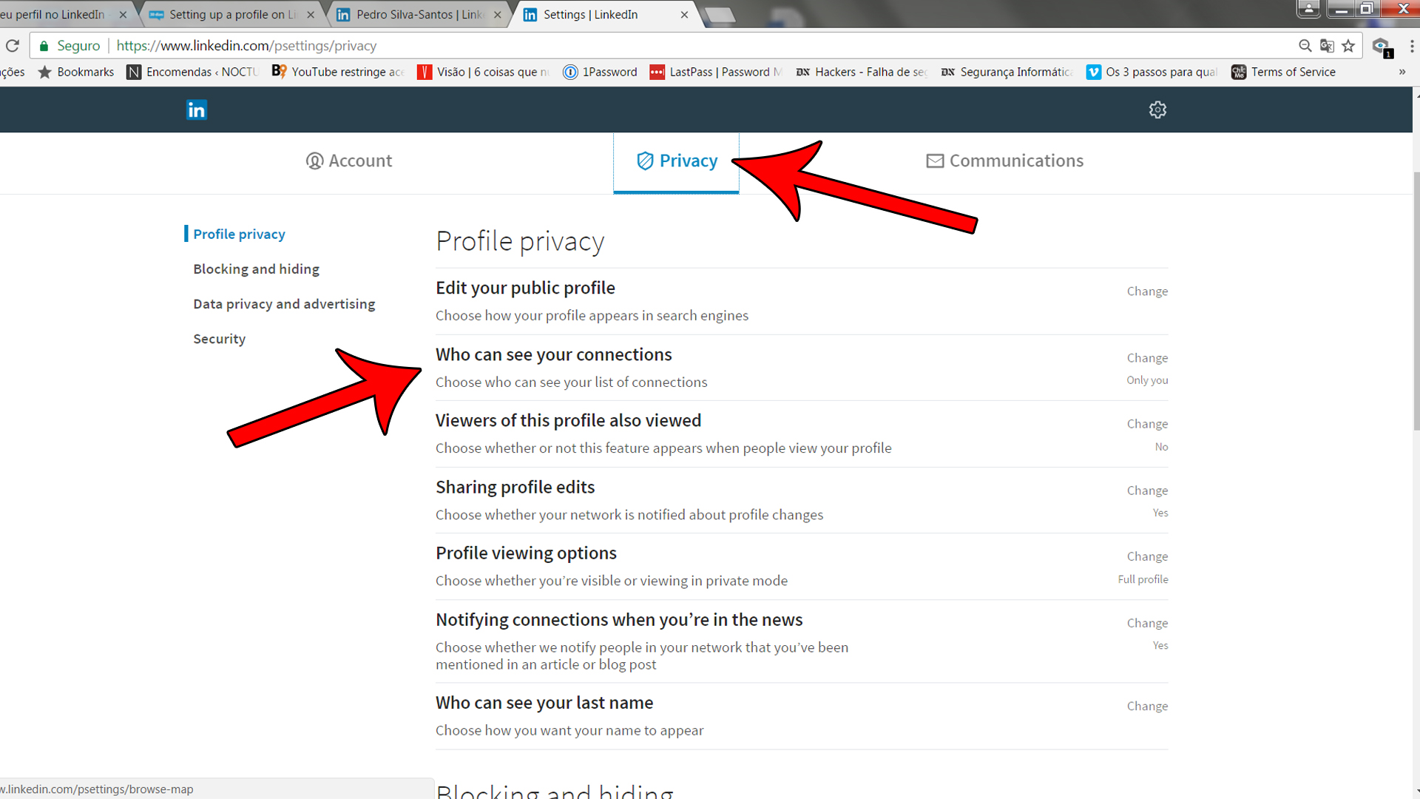
Task: Open the Hackers - Falha de seg bookmark
Action: (860, 72)
